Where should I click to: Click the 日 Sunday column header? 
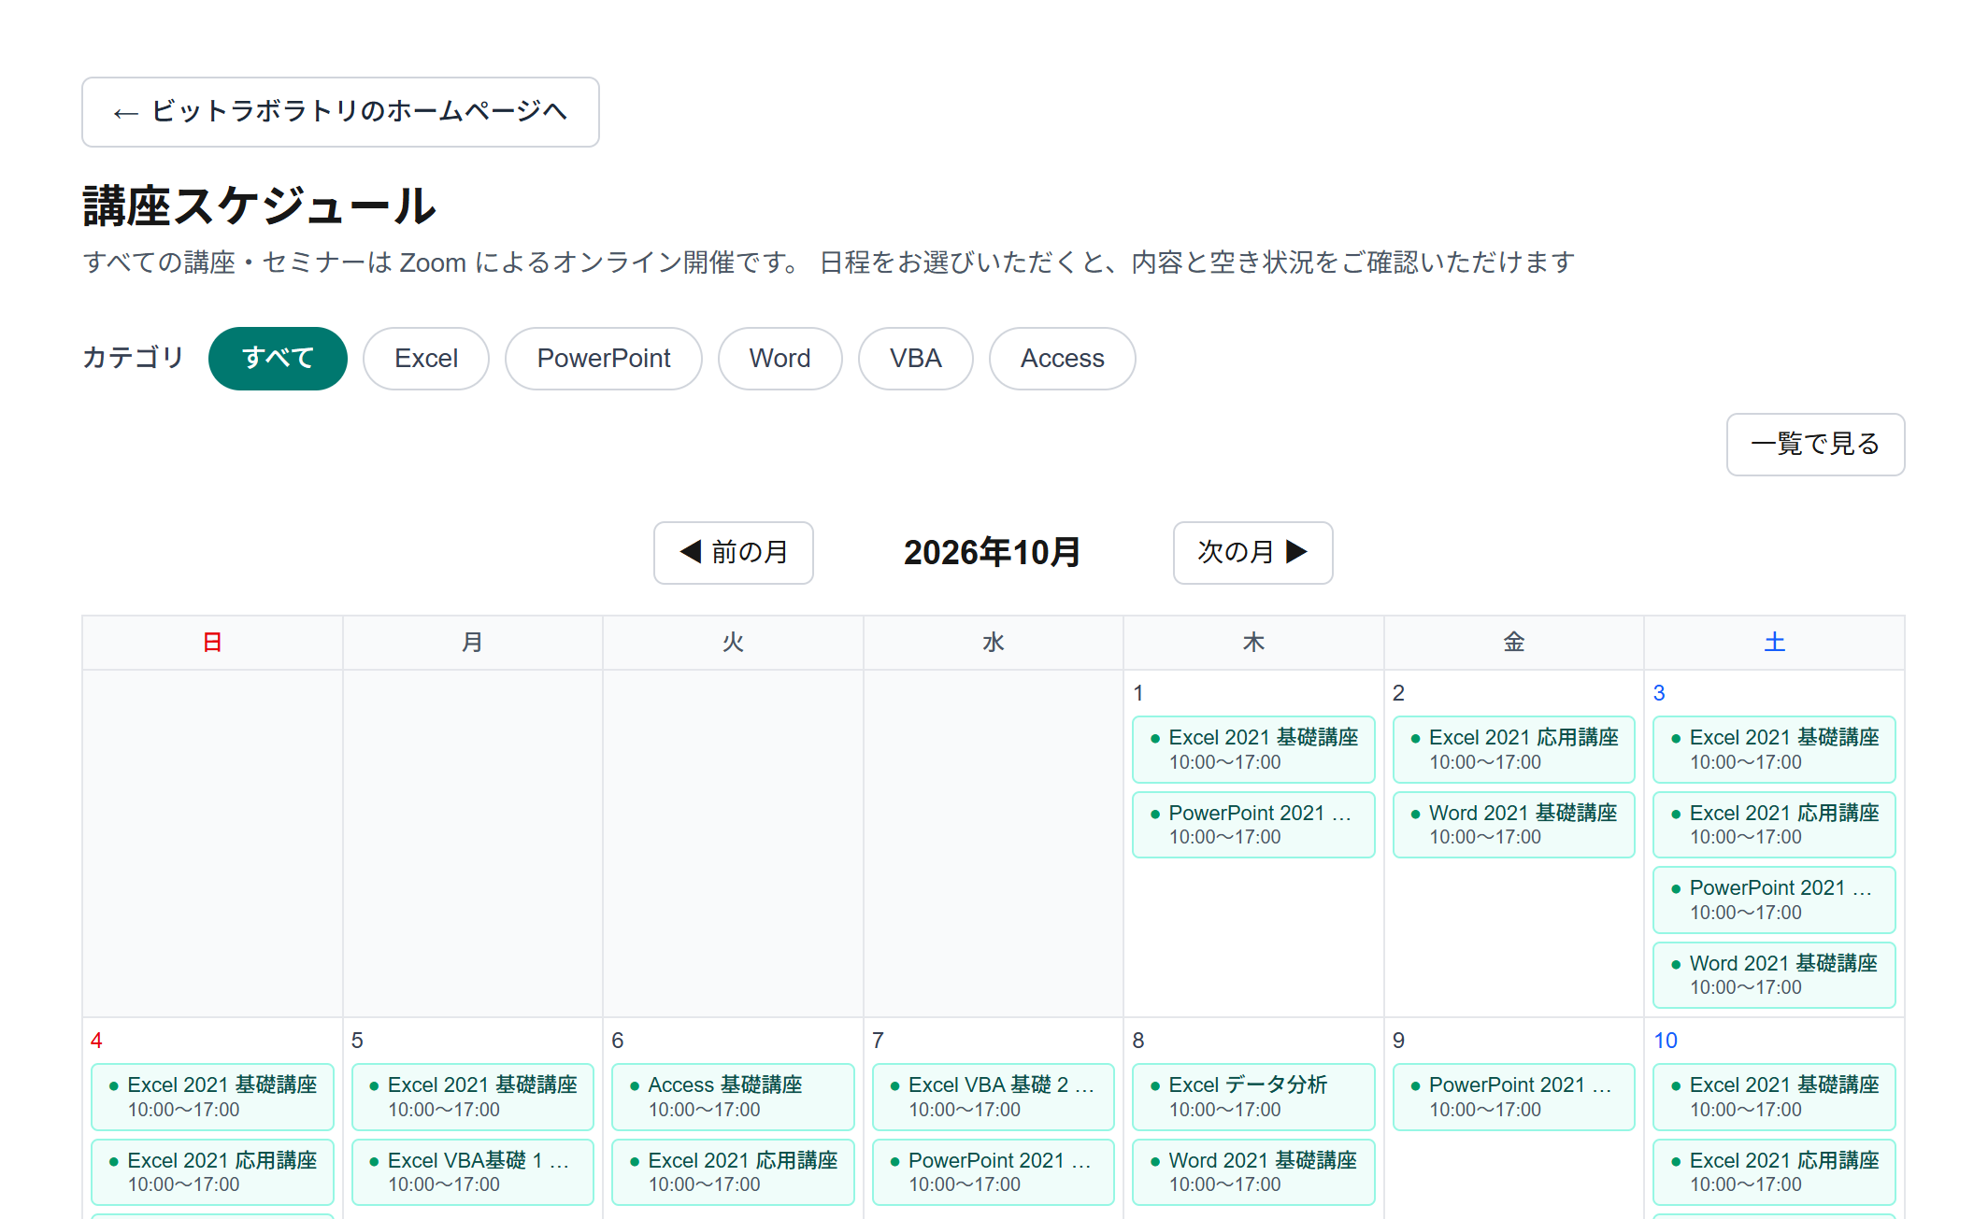(212, 643)
